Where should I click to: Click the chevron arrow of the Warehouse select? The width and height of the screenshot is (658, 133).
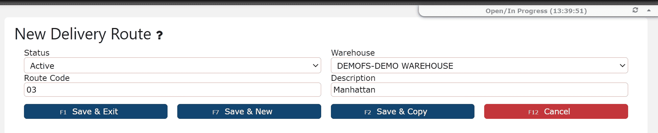pos(623,66)
